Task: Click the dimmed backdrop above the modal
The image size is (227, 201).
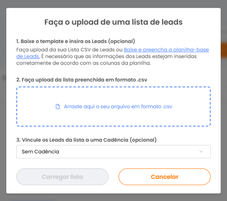Action: point(113,4)
